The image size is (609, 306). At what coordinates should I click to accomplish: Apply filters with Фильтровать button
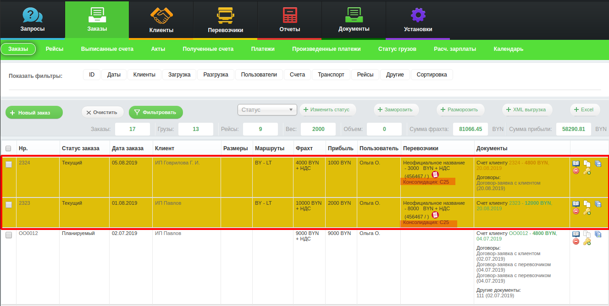coord(155,112)
